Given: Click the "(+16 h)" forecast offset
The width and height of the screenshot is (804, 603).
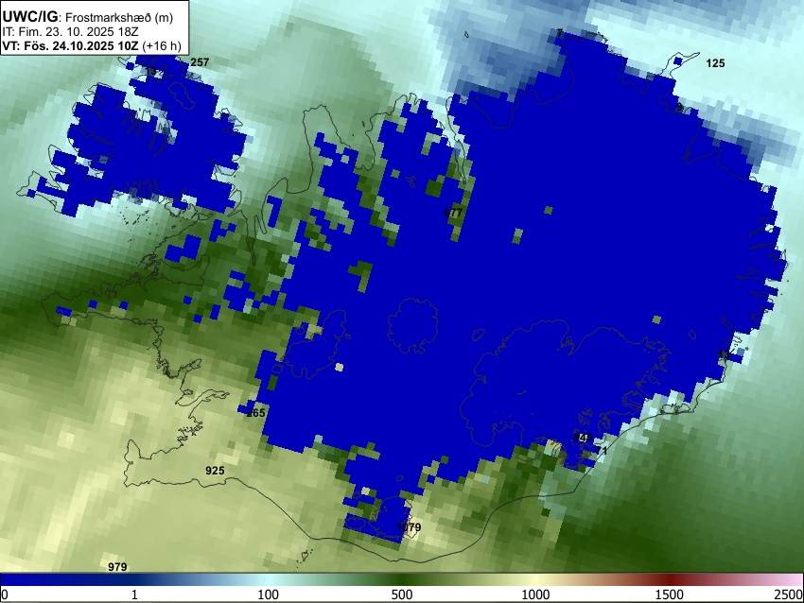Looking at the screenshot, I should tap(162, 45).
